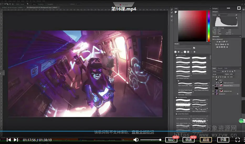Viewport: 245px width, 144px height.
Task: Click the 超清 video quality button
Action: [x=206, y=140]
